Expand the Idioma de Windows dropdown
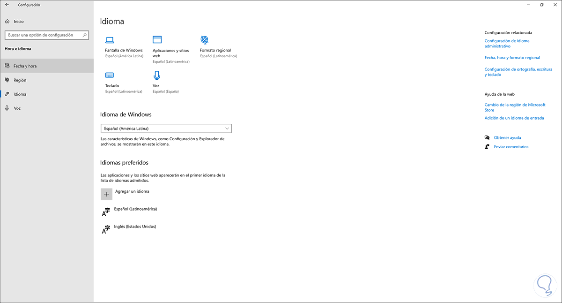 click(166, 129)
